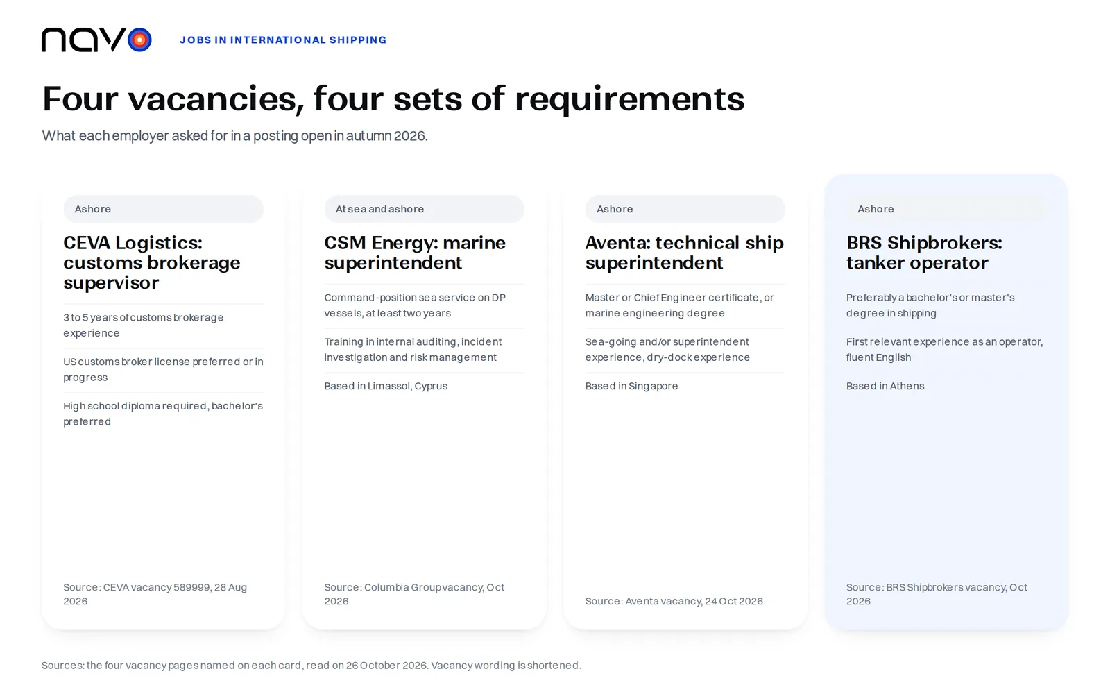Click the subtitle about autumn 2026 postings
Image resolution: width=1110 pixels, height=694 pixels.
click(x=234, y=136)
